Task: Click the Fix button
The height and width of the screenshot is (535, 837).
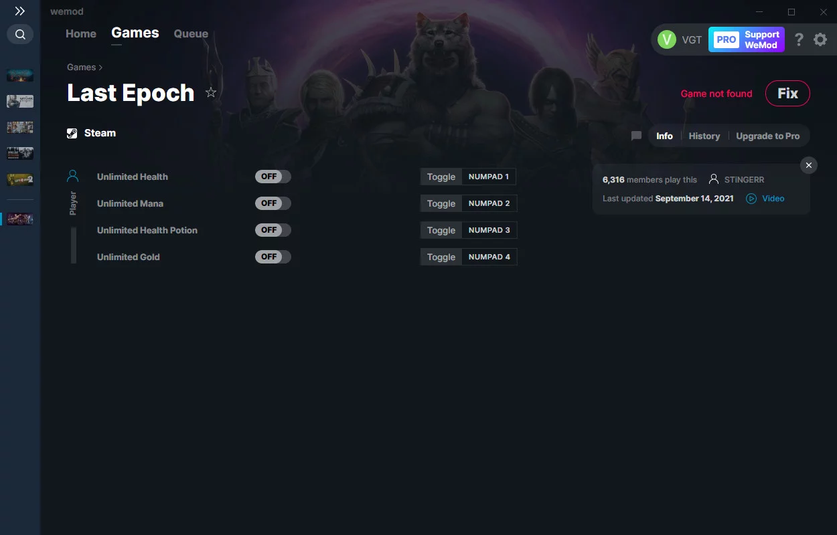Action: click(787, 94)
